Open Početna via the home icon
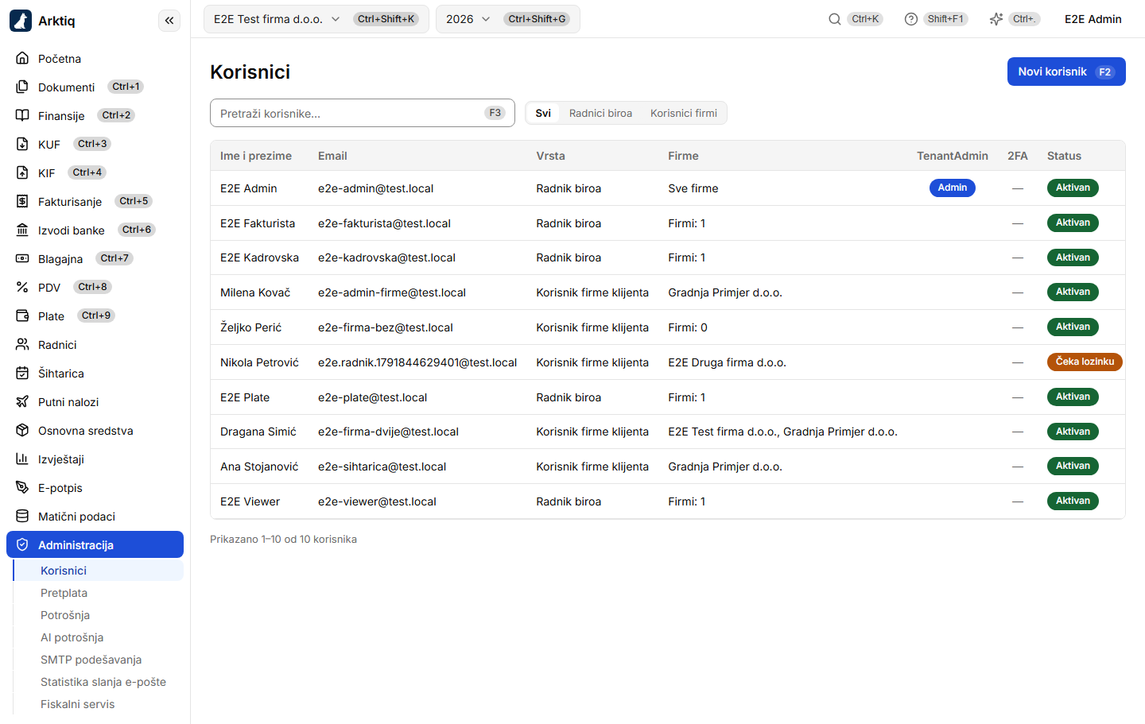 [x=22, y=58]
